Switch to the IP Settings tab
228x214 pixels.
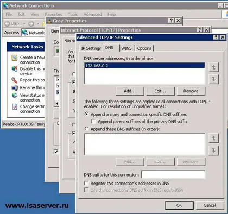[x=91, y=48]
